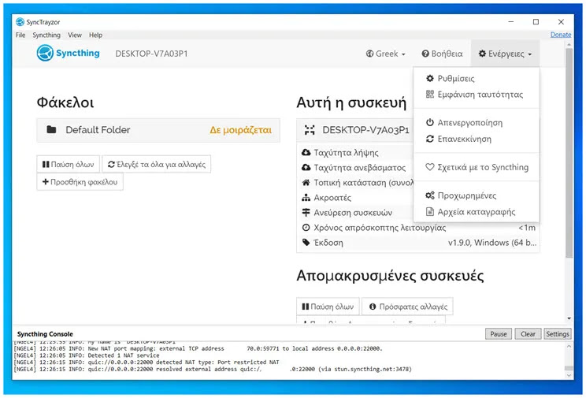Click the question mark icon beside Βοήθεια
This screenshot has width=586, height=398.
coord(425,54)
